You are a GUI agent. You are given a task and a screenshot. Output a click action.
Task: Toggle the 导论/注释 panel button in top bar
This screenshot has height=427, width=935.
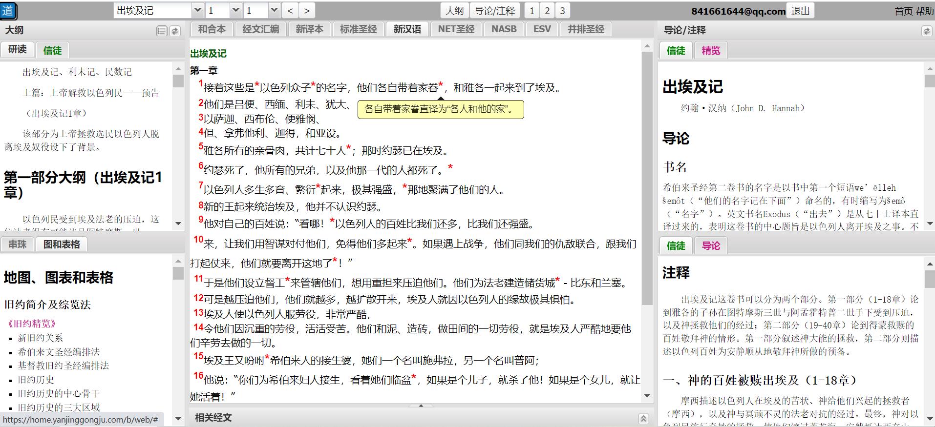point(494,10)
